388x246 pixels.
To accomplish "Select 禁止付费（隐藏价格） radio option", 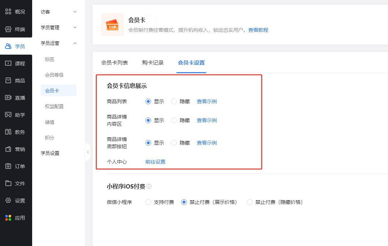I will (x=250, y=202).
